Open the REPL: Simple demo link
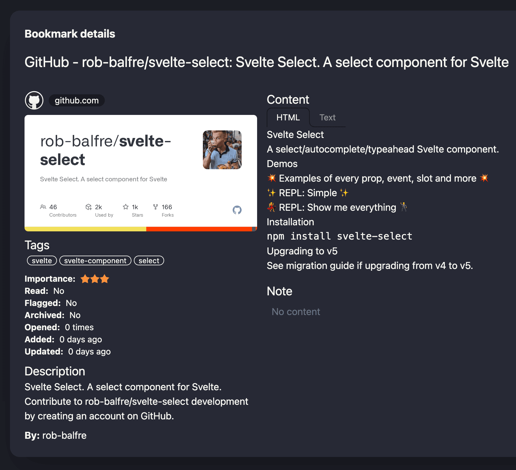The width and height of the screenshot is (516, 470). 308,193
